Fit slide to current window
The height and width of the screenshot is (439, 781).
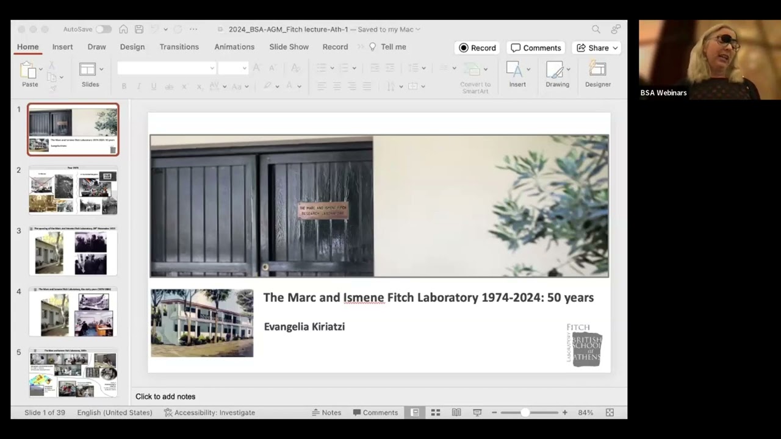pyautogui.click(x=610, y=413)
